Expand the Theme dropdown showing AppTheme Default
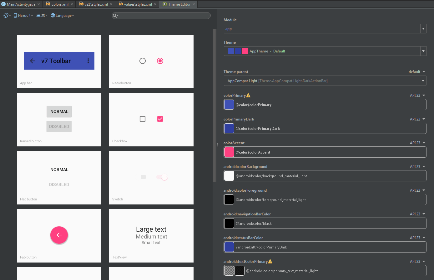This screenshot has width=434, height=280. (x=423, y=51)
